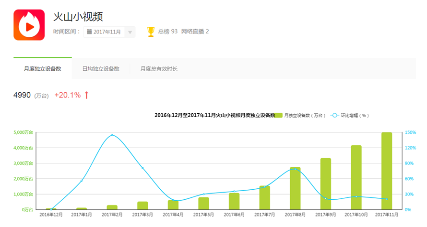Click the 2017年9月 line data point
This screenshot has width=427, height=227.
tap(326, 198)
